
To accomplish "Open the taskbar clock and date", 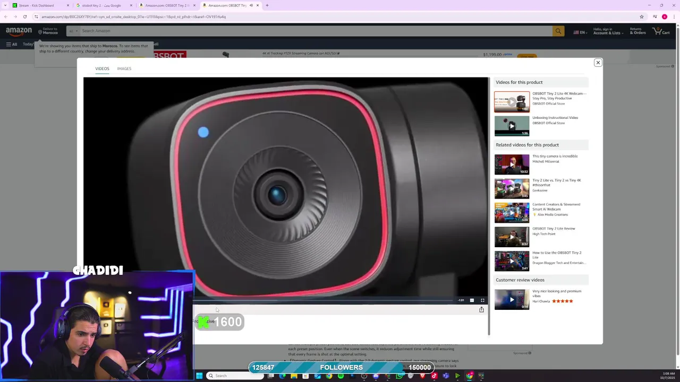I will [668, 376].
